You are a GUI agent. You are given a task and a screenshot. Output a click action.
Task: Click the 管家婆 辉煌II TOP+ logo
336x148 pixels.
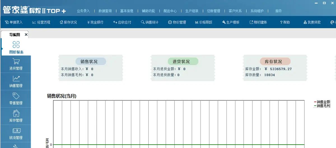[x=34, y=10]
